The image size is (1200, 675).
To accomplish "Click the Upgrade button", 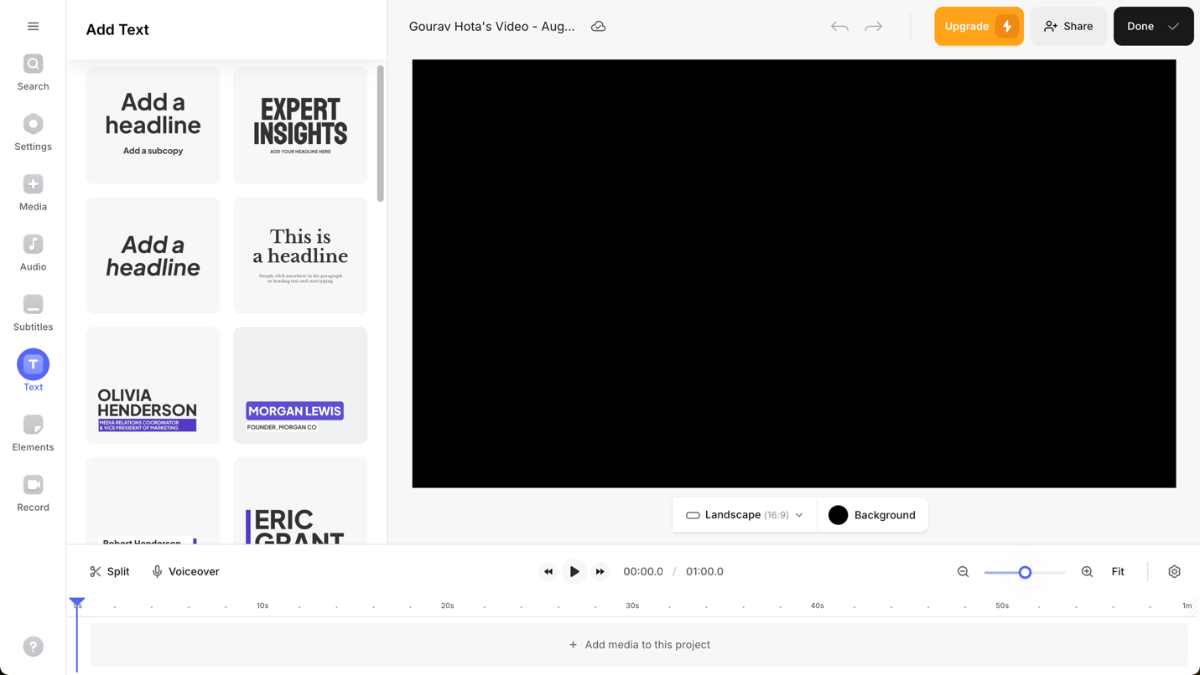I will coord(979,27).
